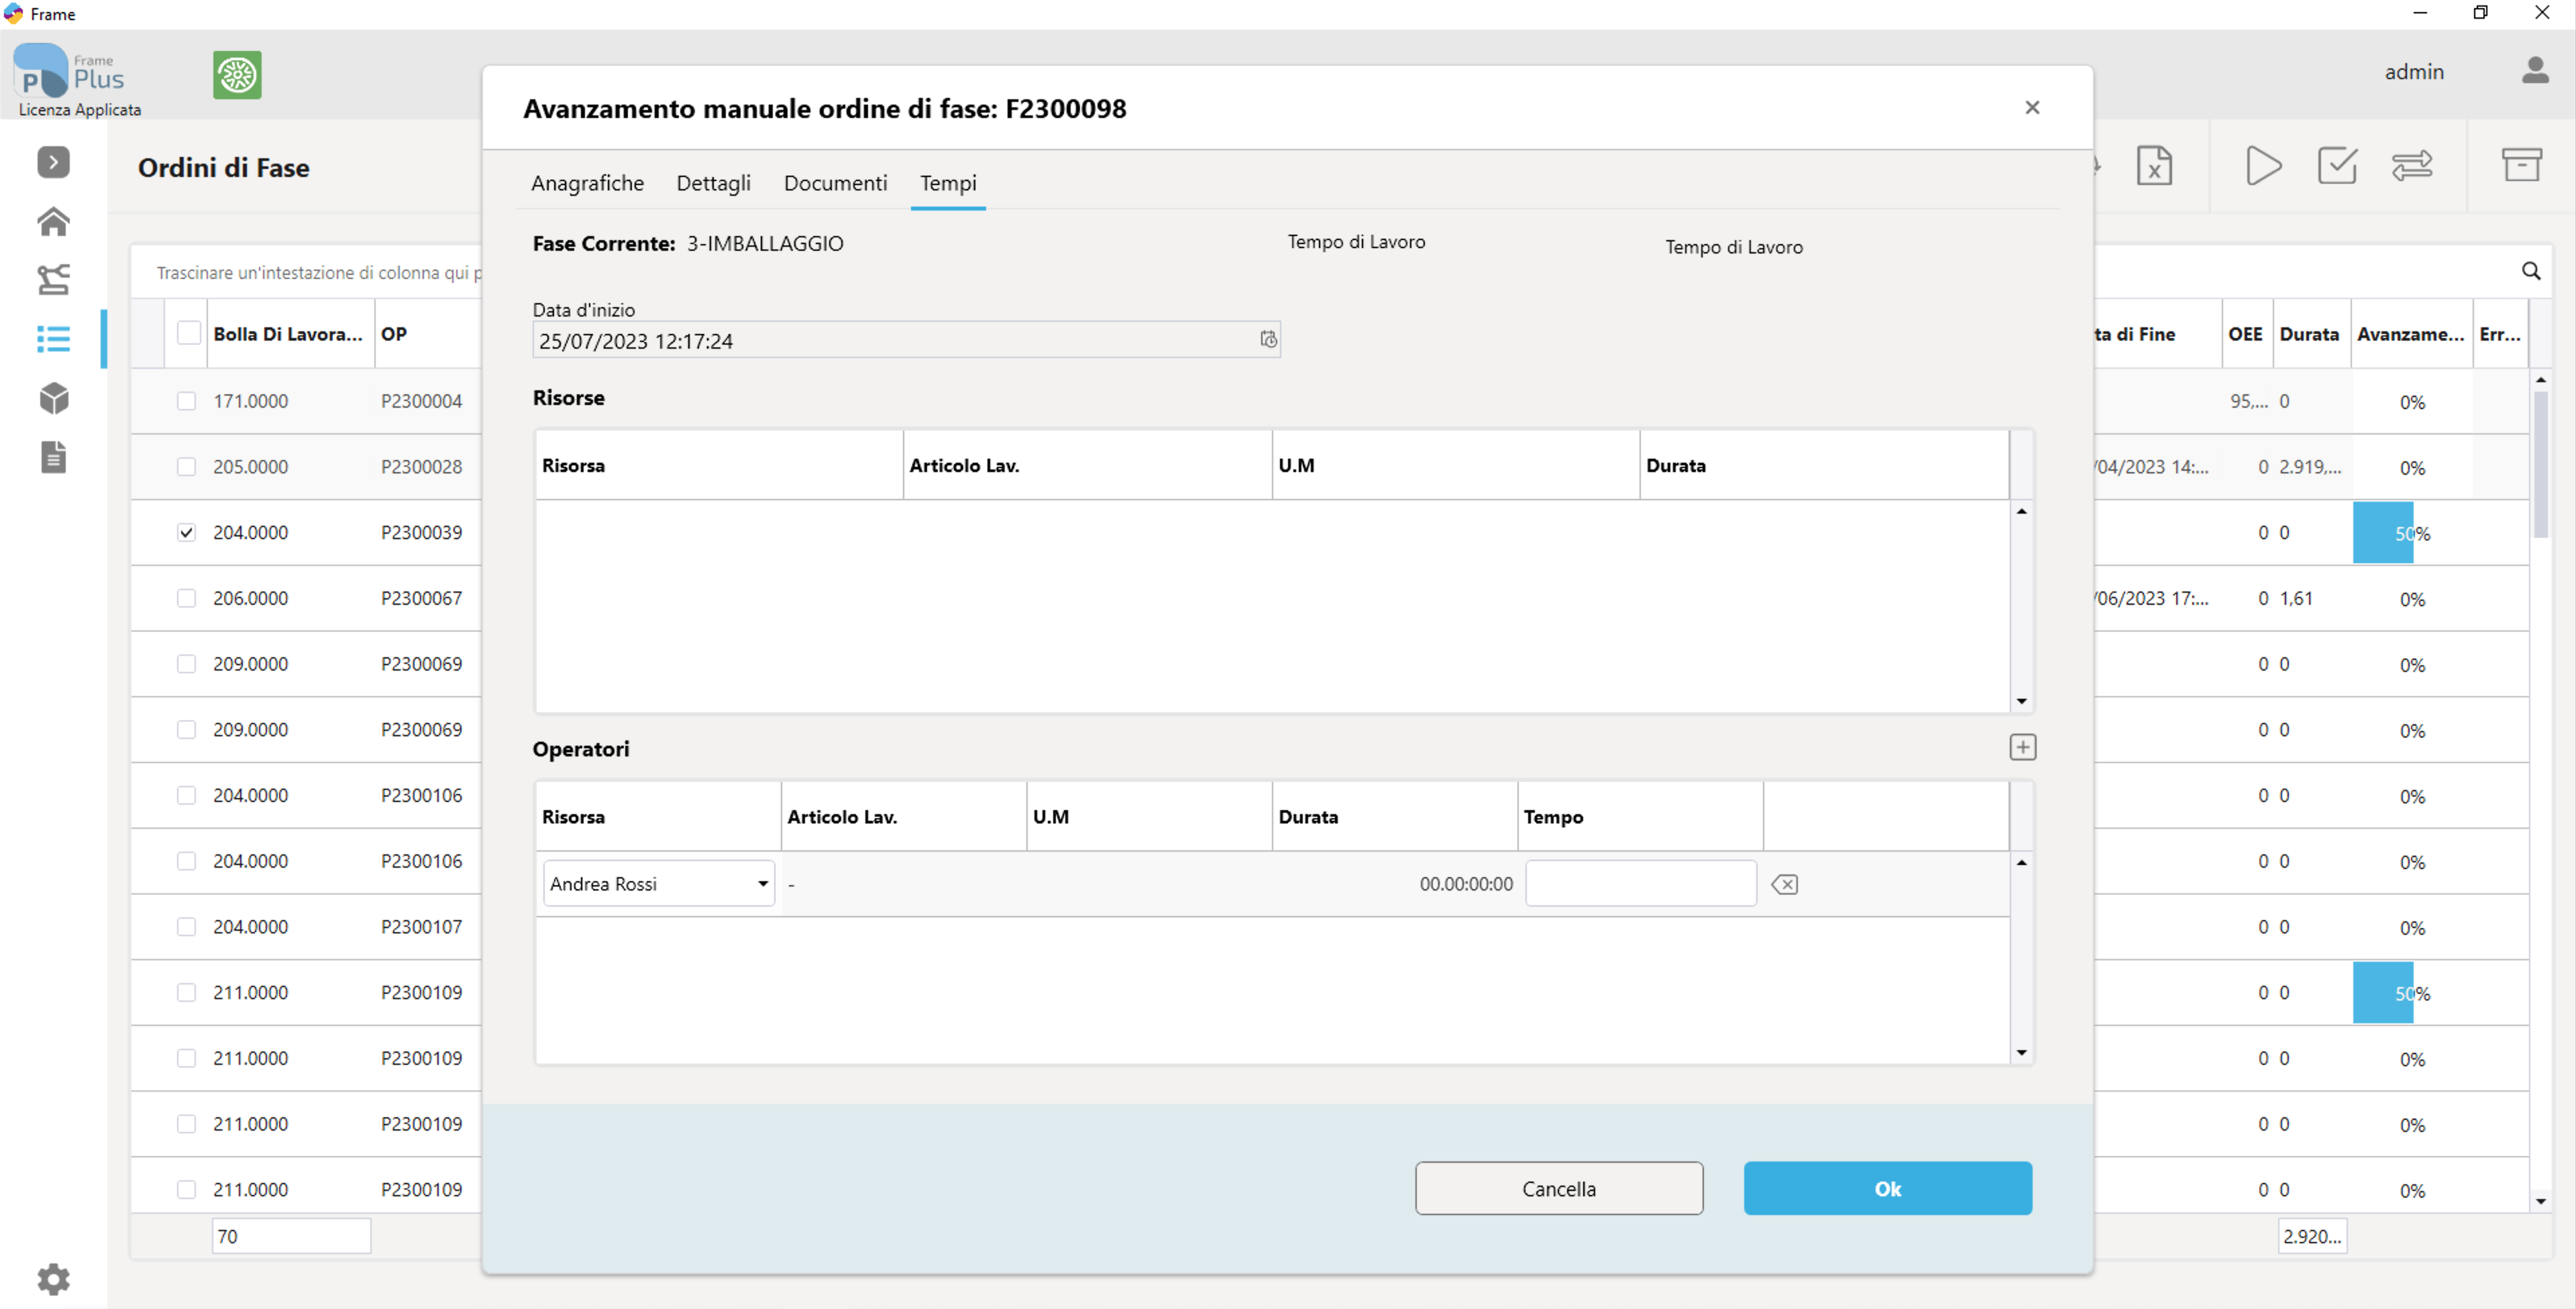Click the footer total 2.920...

coord(2311,1236)
